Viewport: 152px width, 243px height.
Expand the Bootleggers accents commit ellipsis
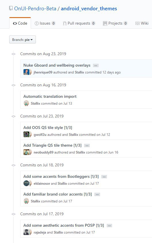(104, 177)
